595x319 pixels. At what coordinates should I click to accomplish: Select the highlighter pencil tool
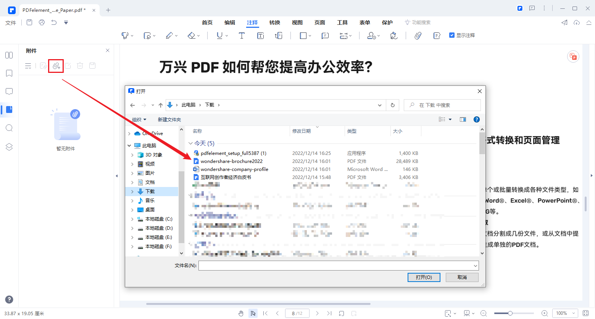[x=169, y=35]
